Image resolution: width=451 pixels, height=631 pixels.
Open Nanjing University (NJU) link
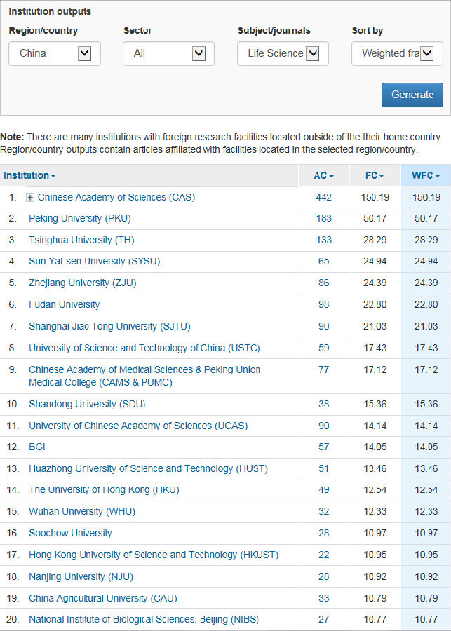click(x=81, y=577)
